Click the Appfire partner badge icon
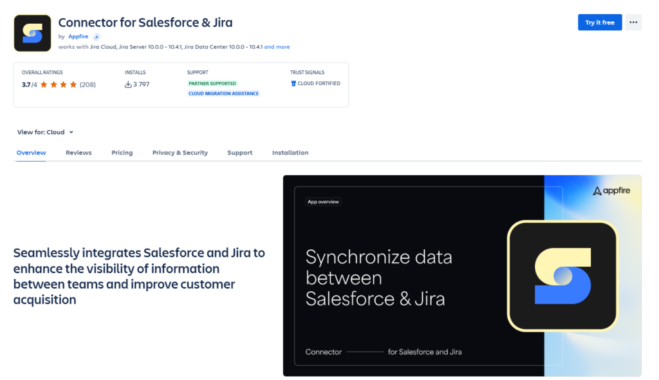 click(97, 37)
